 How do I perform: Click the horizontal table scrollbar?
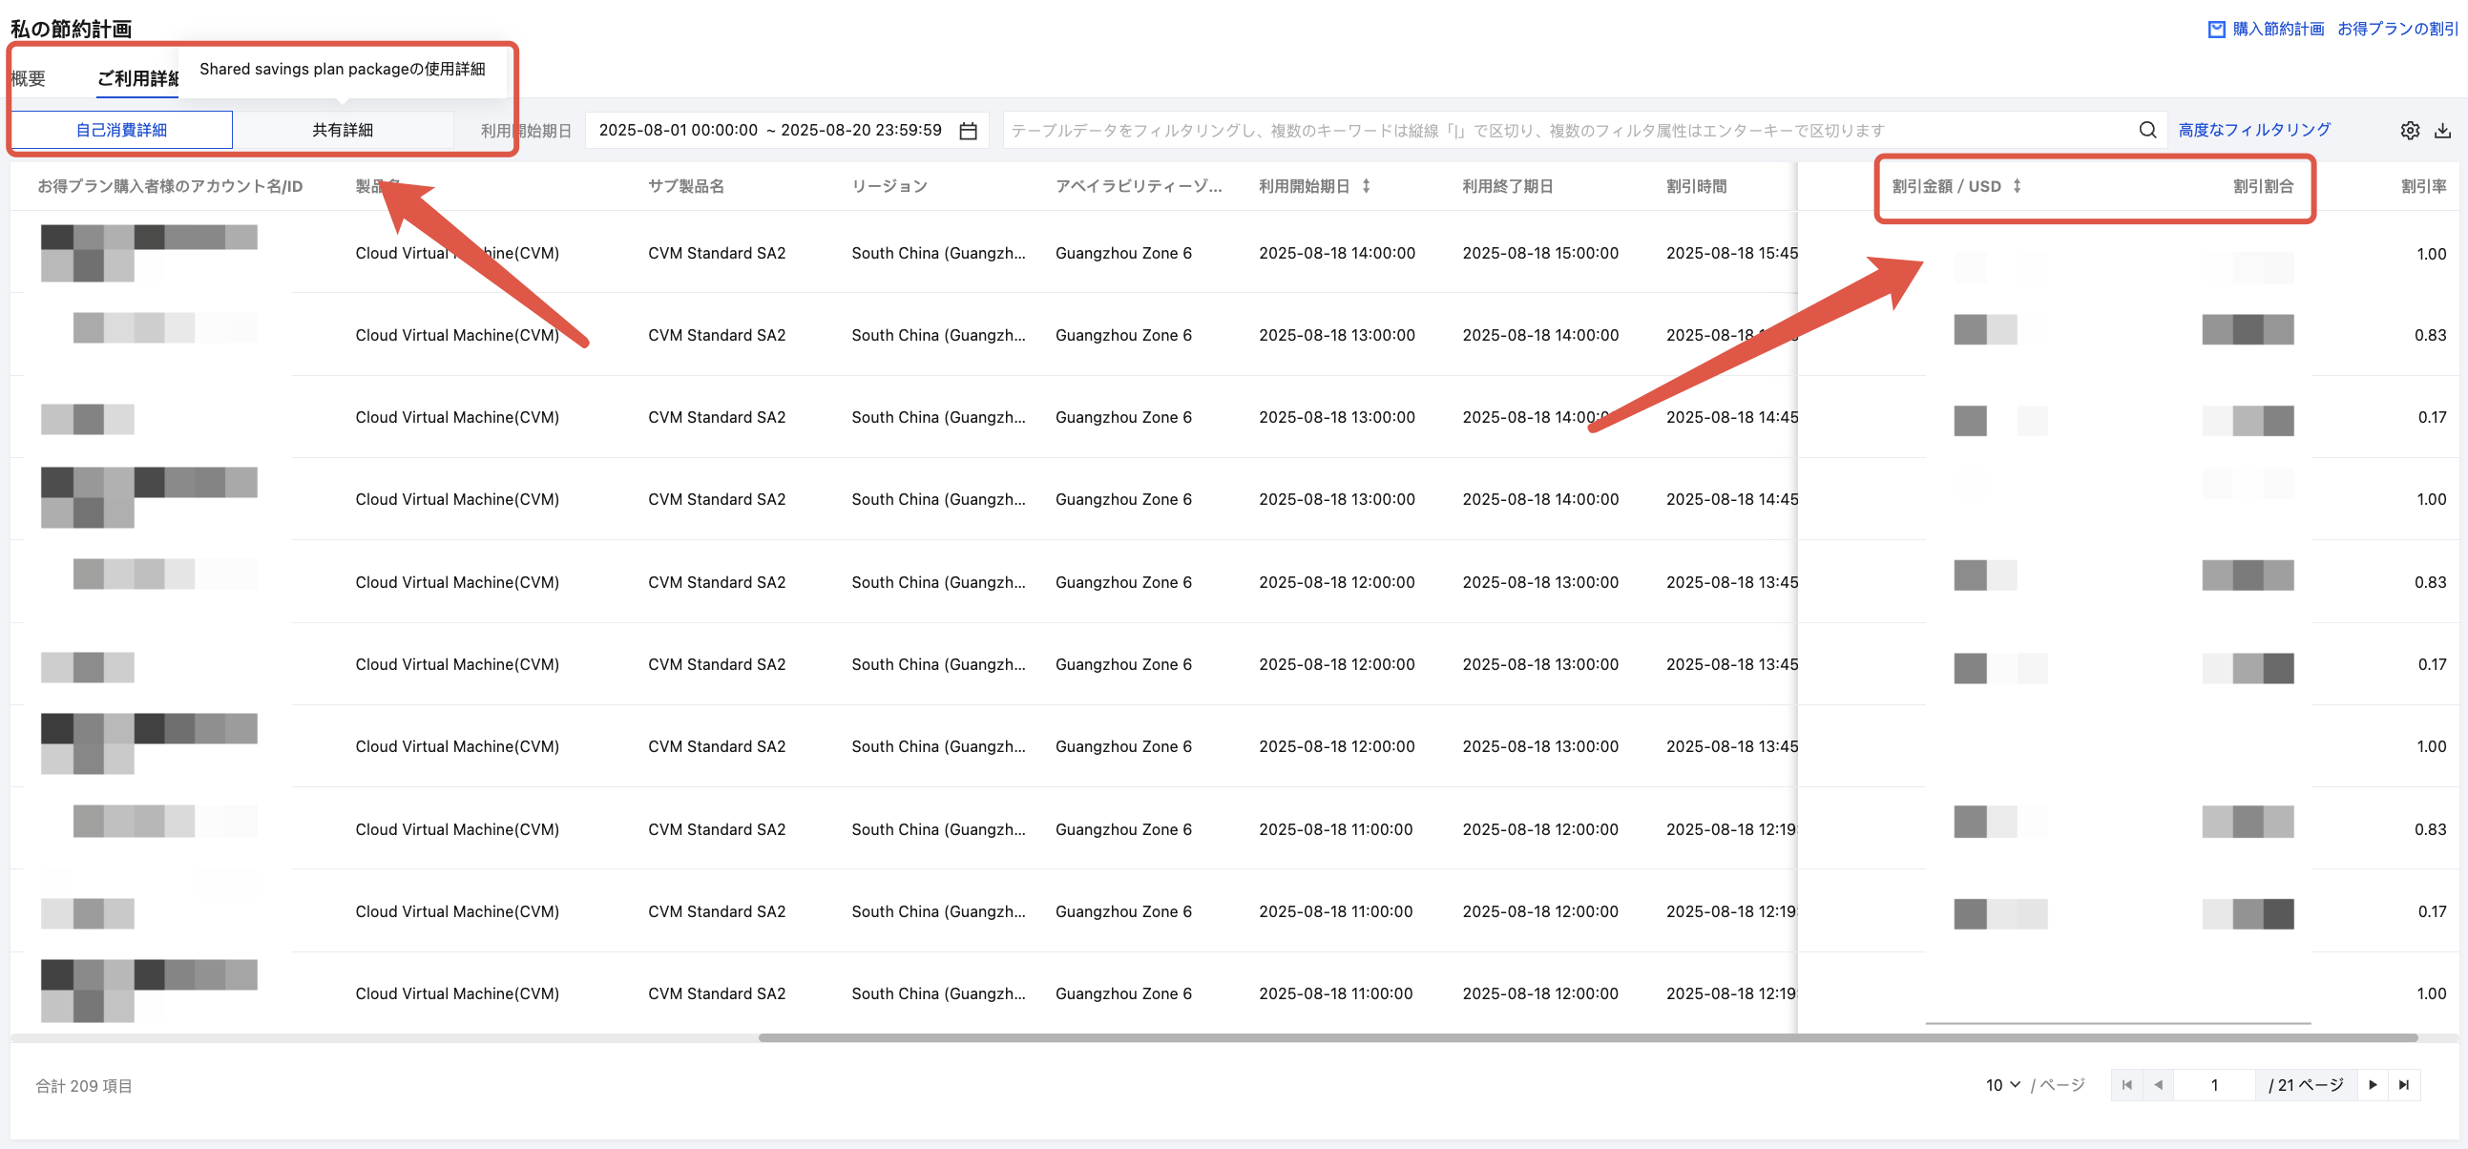tap(1586, 1038)
